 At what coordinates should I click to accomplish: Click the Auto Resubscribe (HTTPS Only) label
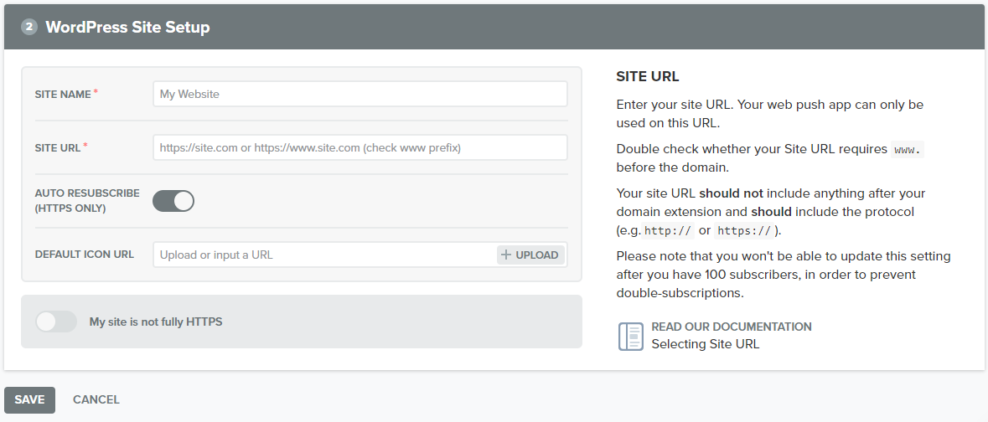(x=88, y=200)
